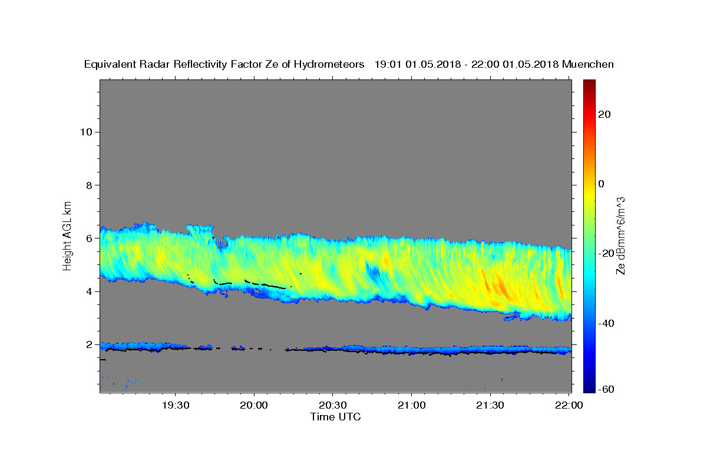Screen dimensions: 707x471
Task: Click the Time UTC axis title
Action: (x=335, y=417)
